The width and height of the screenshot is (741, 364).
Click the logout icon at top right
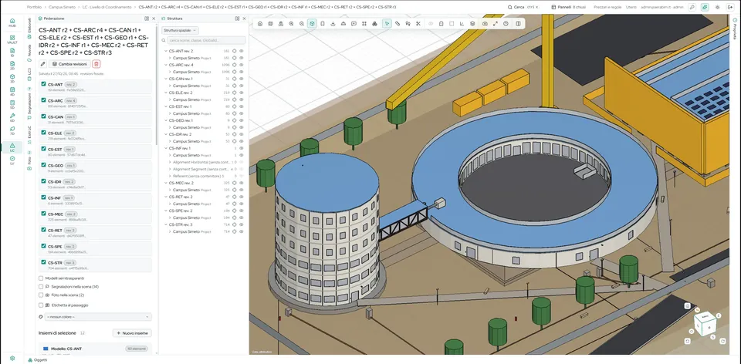point(729,7)
